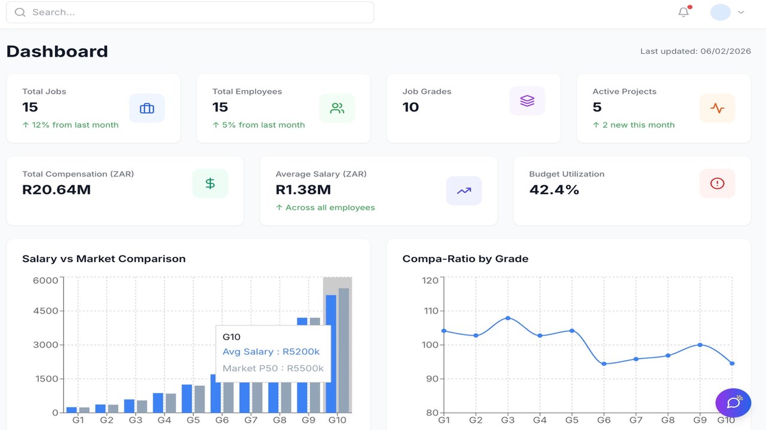Click the stacked layers icon on Job Grades
This screenshot has width=766, height=430.
pos(527,101)
